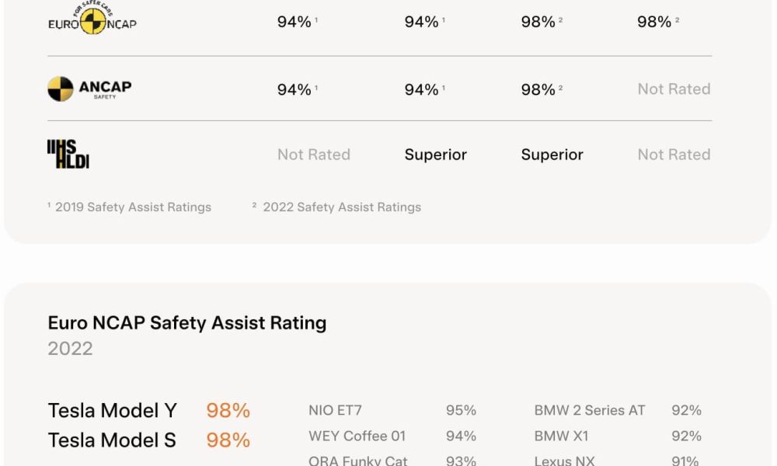This screenshot has width=777, height=466.
Task: Click the Euro NCAP Safety Assist Rating heading
Action: click(187, 323)
